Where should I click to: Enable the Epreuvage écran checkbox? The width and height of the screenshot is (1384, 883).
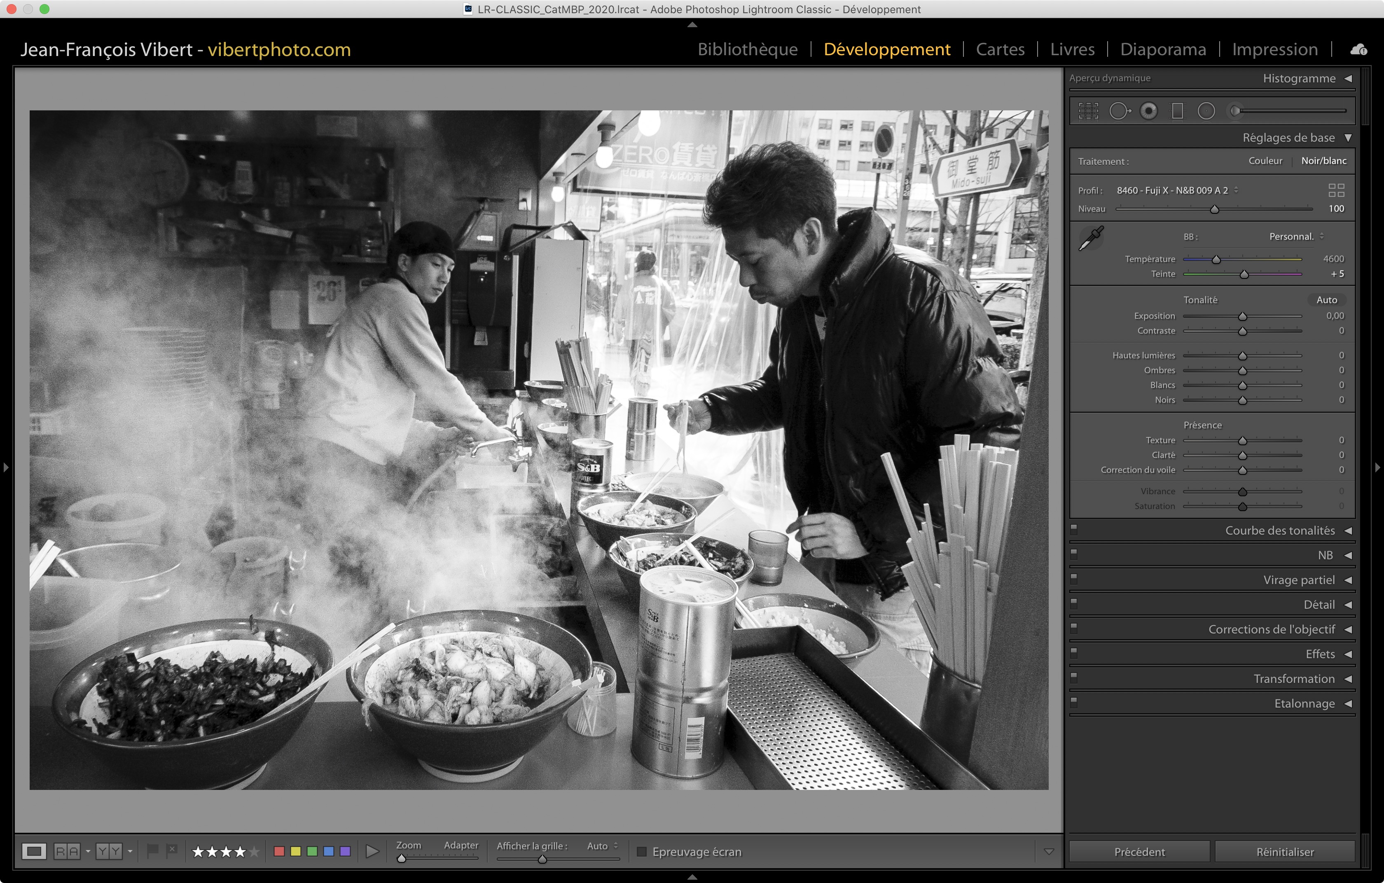pyautogui.click(x=642, y=851)
